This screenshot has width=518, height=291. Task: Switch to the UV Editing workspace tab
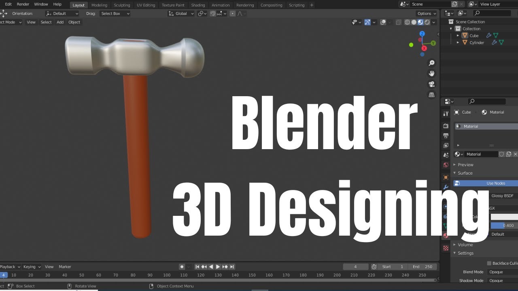tap(146, 5)
